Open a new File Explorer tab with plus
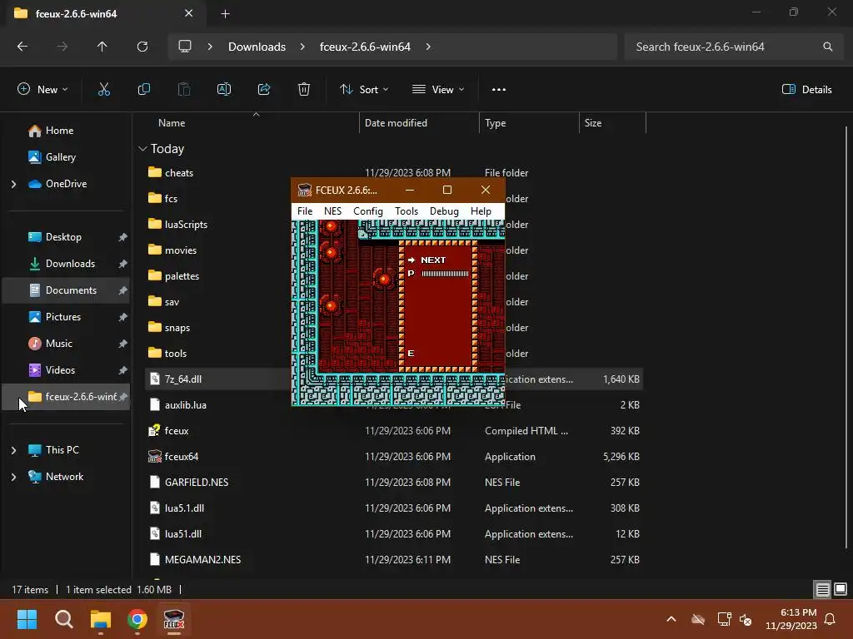 (x=225, y=14)
